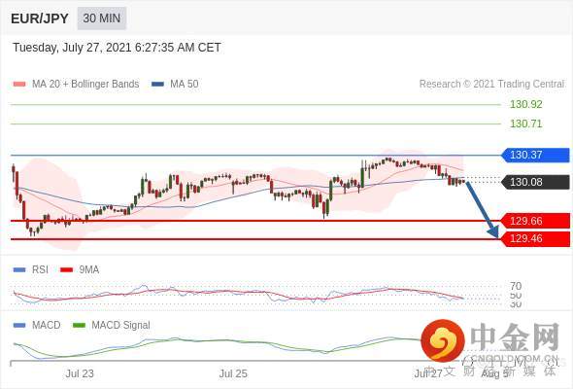Click the MA 20 + Bollinger Bands pink swatch

19,85
